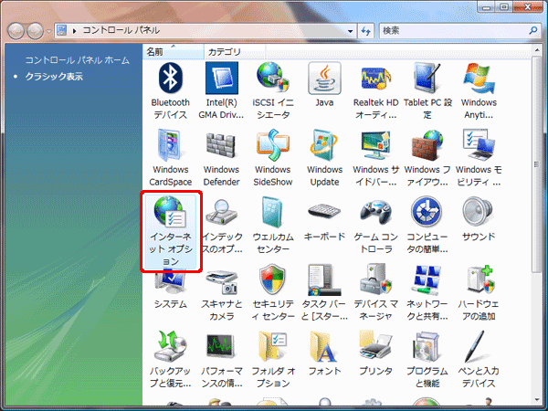Image resolution: width=548 pixels, height=411 pixels.
Task: Open ハードウェアの追加 icon
Action: coord(479,292)
